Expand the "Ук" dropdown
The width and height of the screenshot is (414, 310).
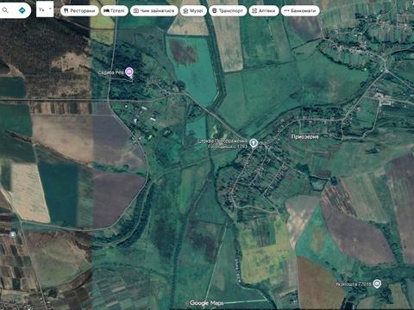[45, 9]
